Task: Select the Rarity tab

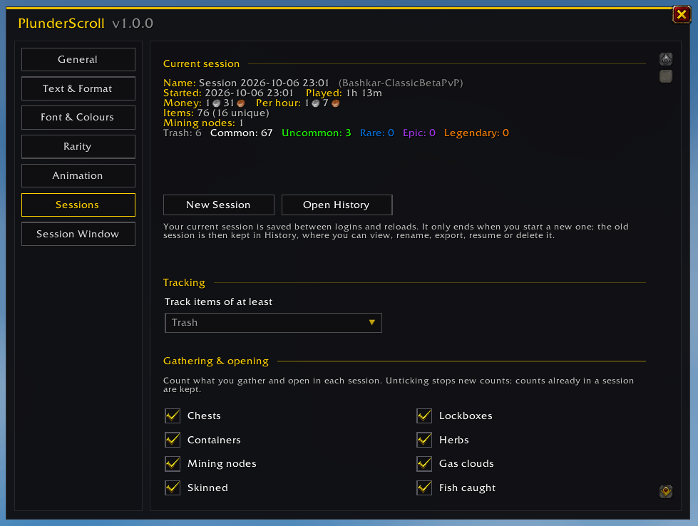Action: 78,146
